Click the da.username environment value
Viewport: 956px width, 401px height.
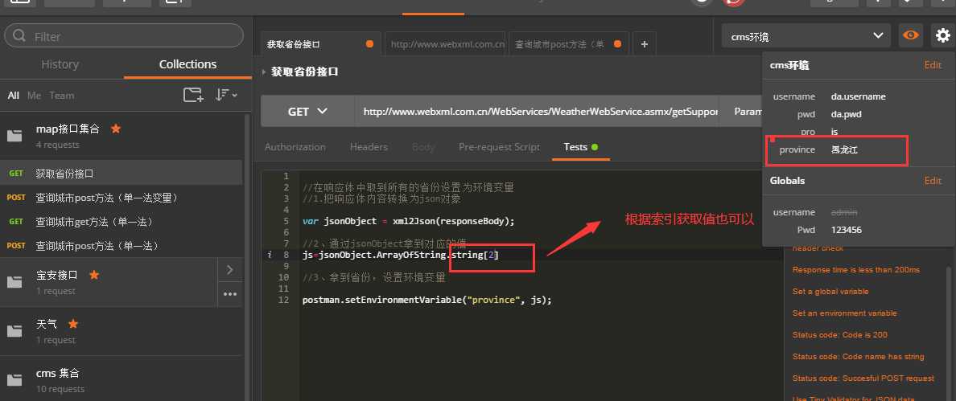859,96
